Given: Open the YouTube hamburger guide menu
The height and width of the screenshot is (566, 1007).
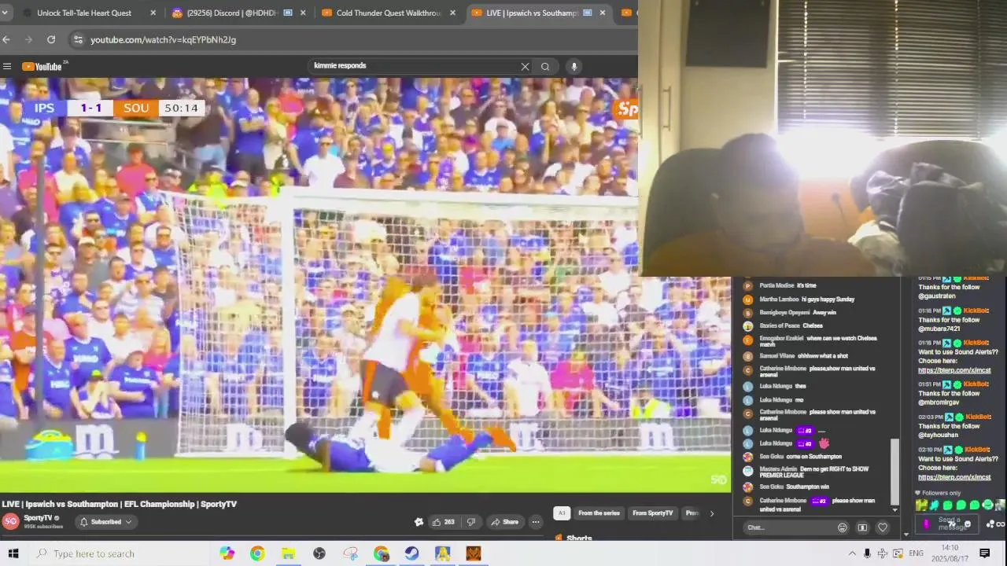Looking at the screenshot, I should (7, 67).
